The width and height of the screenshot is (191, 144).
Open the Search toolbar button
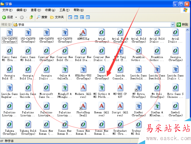(x=42, y=17)
